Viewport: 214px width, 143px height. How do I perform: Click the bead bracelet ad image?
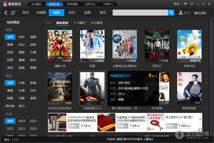point(155,122)
